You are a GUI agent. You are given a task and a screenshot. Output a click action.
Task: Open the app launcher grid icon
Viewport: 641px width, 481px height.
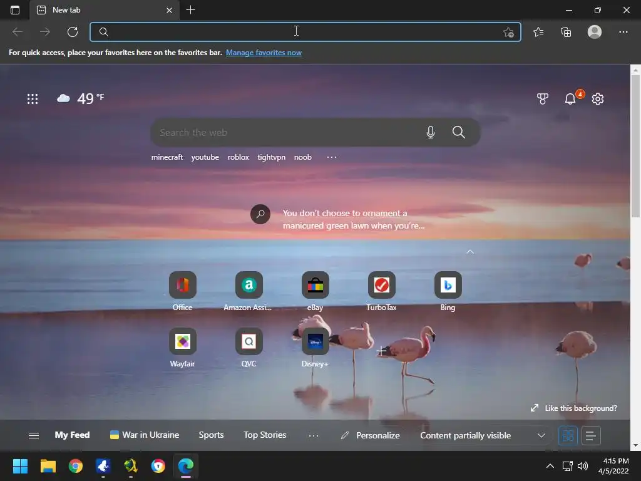33,98
